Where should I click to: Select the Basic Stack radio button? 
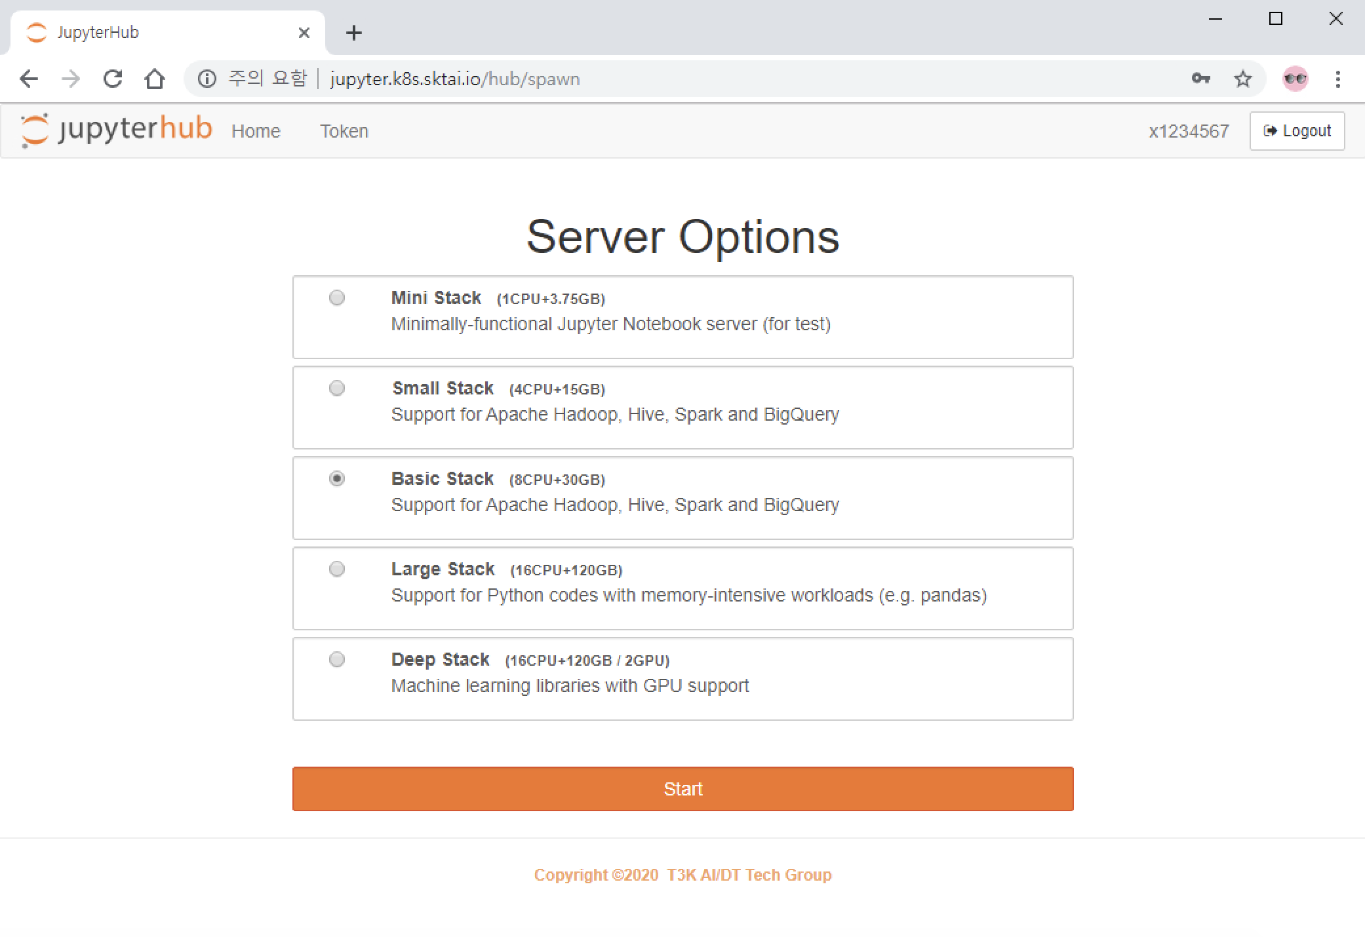click(337, 479)
